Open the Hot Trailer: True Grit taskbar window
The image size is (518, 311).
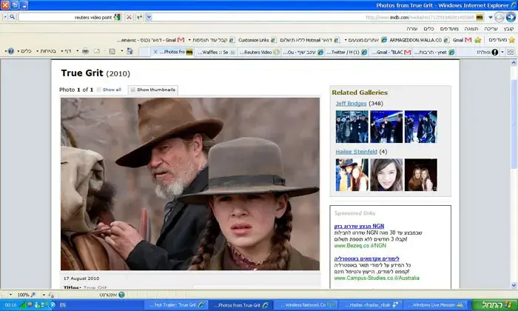tap(176, 305)
